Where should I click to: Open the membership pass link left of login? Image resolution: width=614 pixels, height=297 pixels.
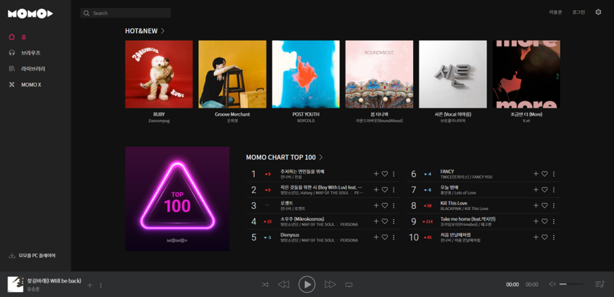(555, 12)
